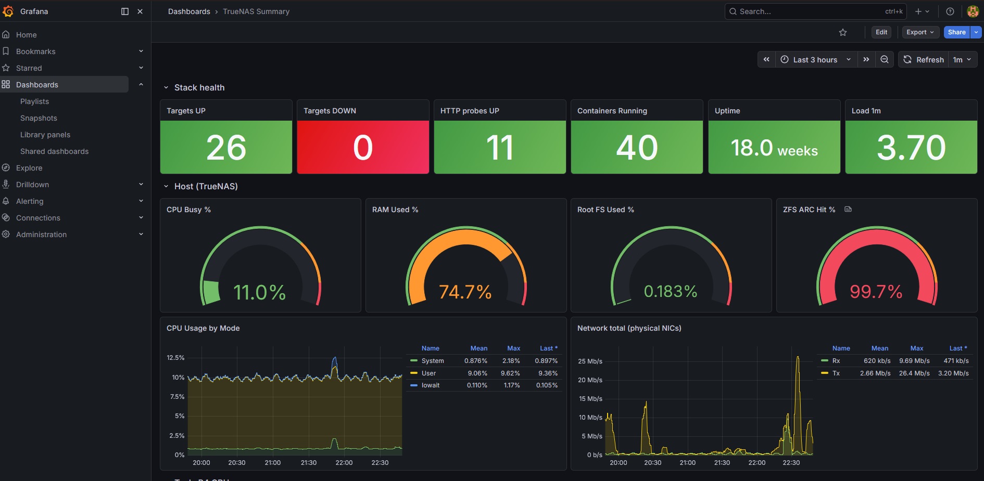Toggle the Iowait series in CPU legend
This screenshot has height=481, width=984.
430,385
